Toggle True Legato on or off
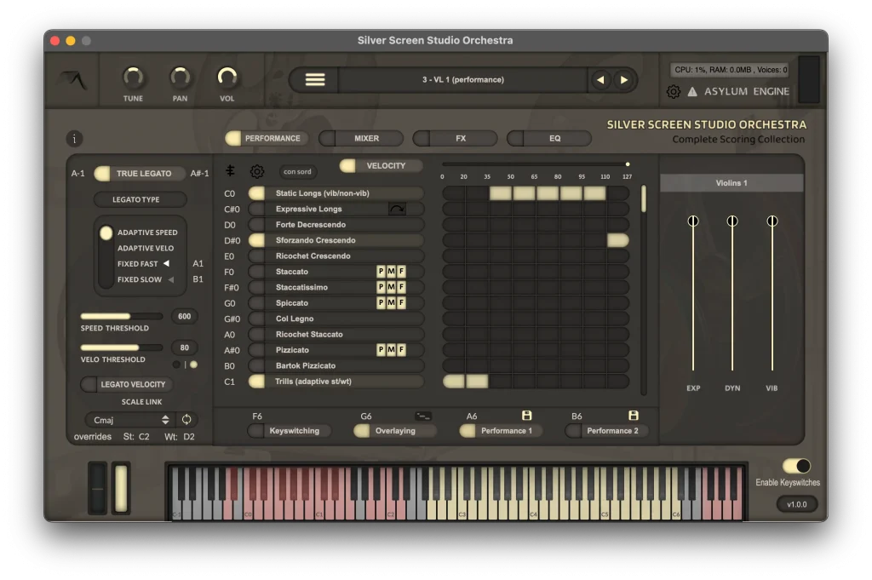 pos(140,174)
